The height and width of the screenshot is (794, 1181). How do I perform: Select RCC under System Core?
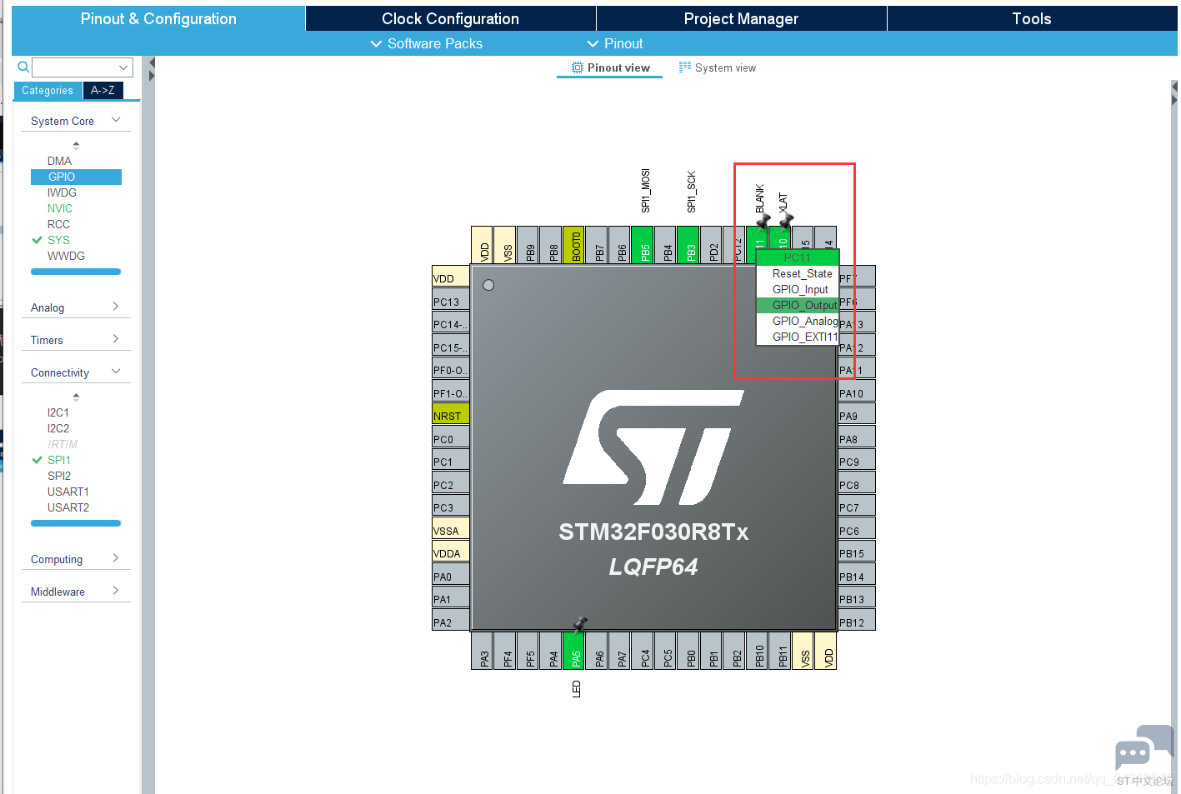pyautogui.click(x=58, y=224)
